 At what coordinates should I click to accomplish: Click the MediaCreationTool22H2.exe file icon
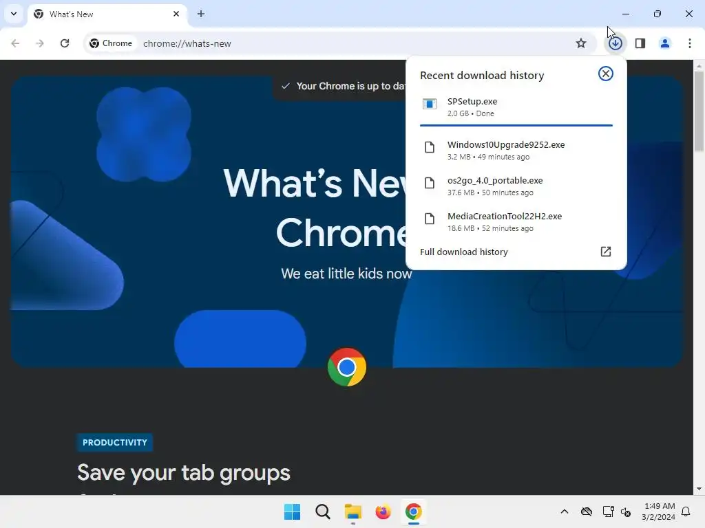430,219
